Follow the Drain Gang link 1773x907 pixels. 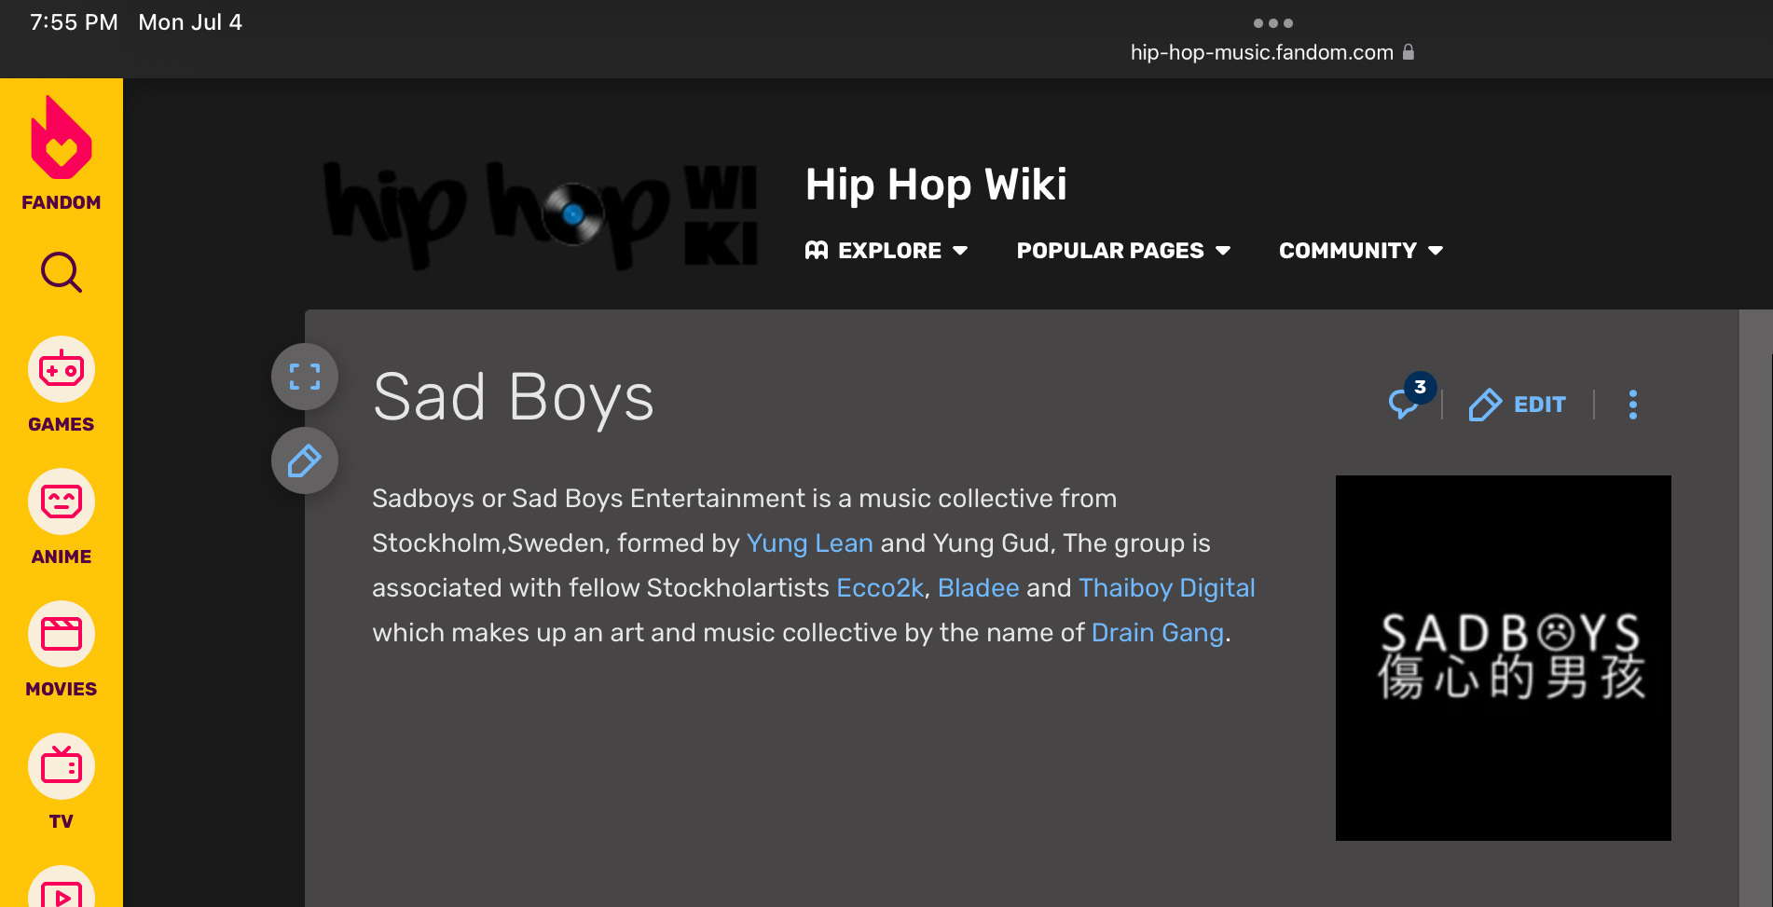pyautogui.click(x=1157, y=633)
